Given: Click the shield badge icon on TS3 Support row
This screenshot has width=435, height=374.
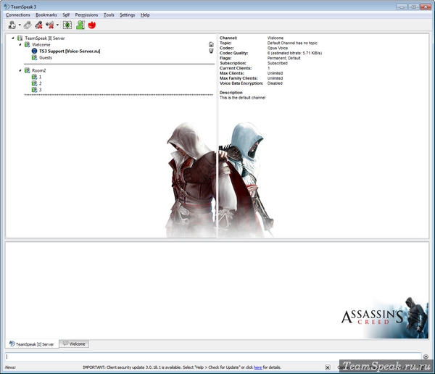Looking at the screenshot, I should click(211, 51).
